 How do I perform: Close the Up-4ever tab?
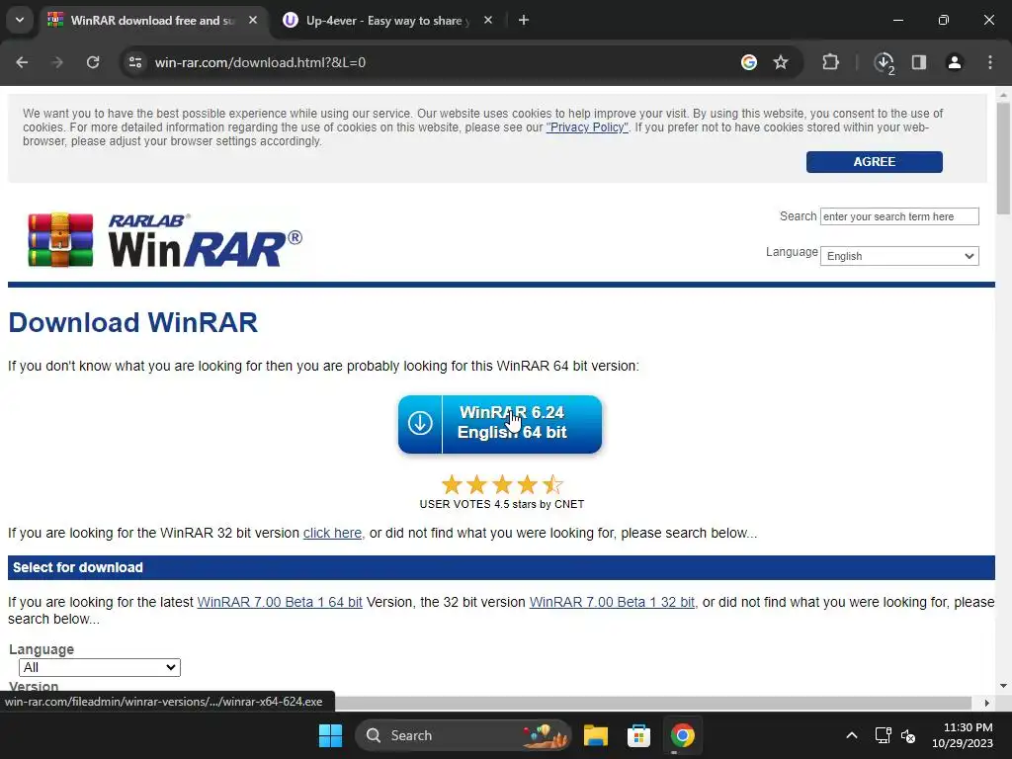(x=488, y=21)
